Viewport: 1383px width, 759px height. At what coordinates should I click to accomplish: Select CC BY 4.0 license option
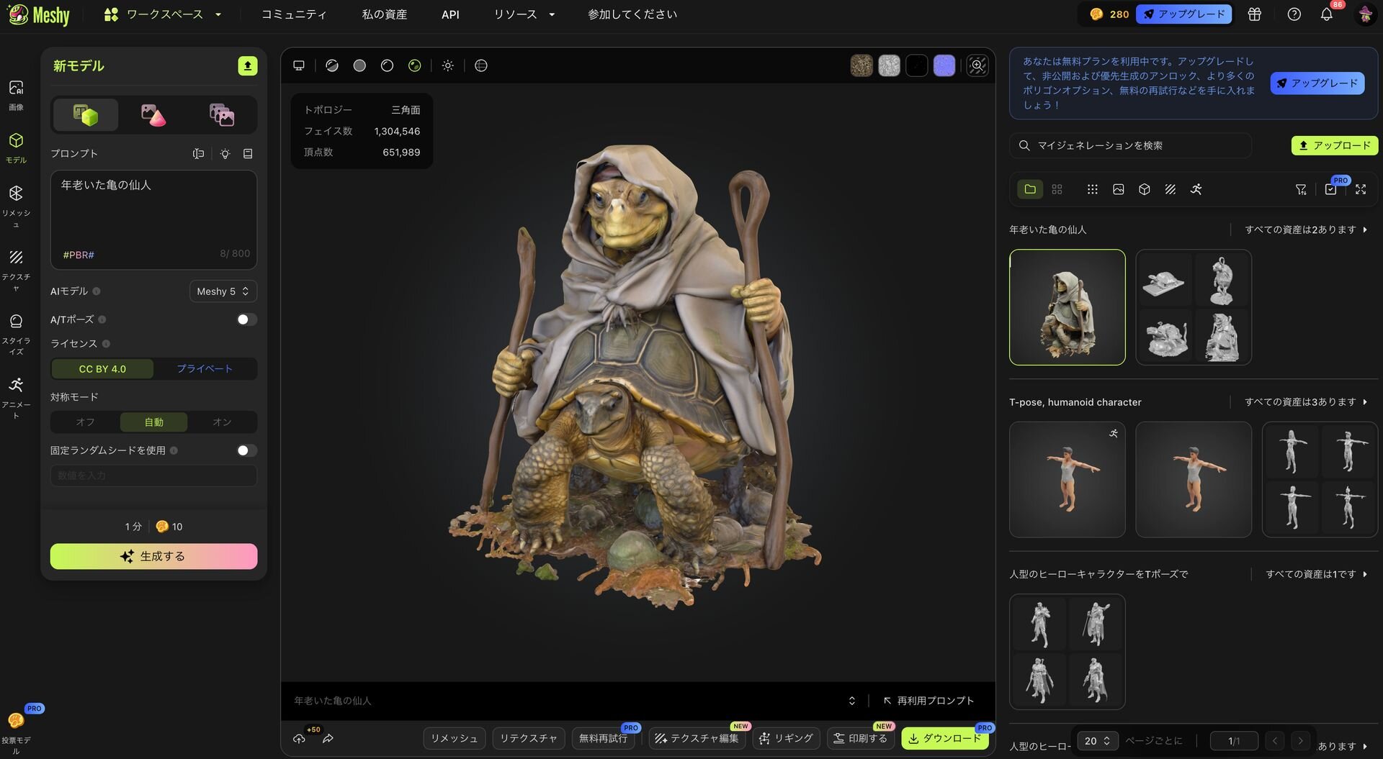102,369
